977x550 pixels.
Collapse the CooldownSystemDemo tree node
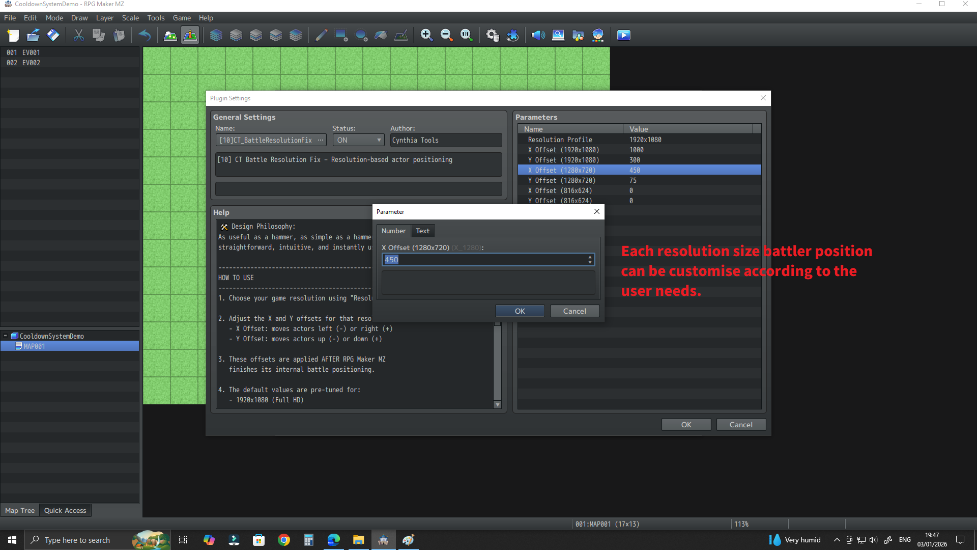pos(5,336)
